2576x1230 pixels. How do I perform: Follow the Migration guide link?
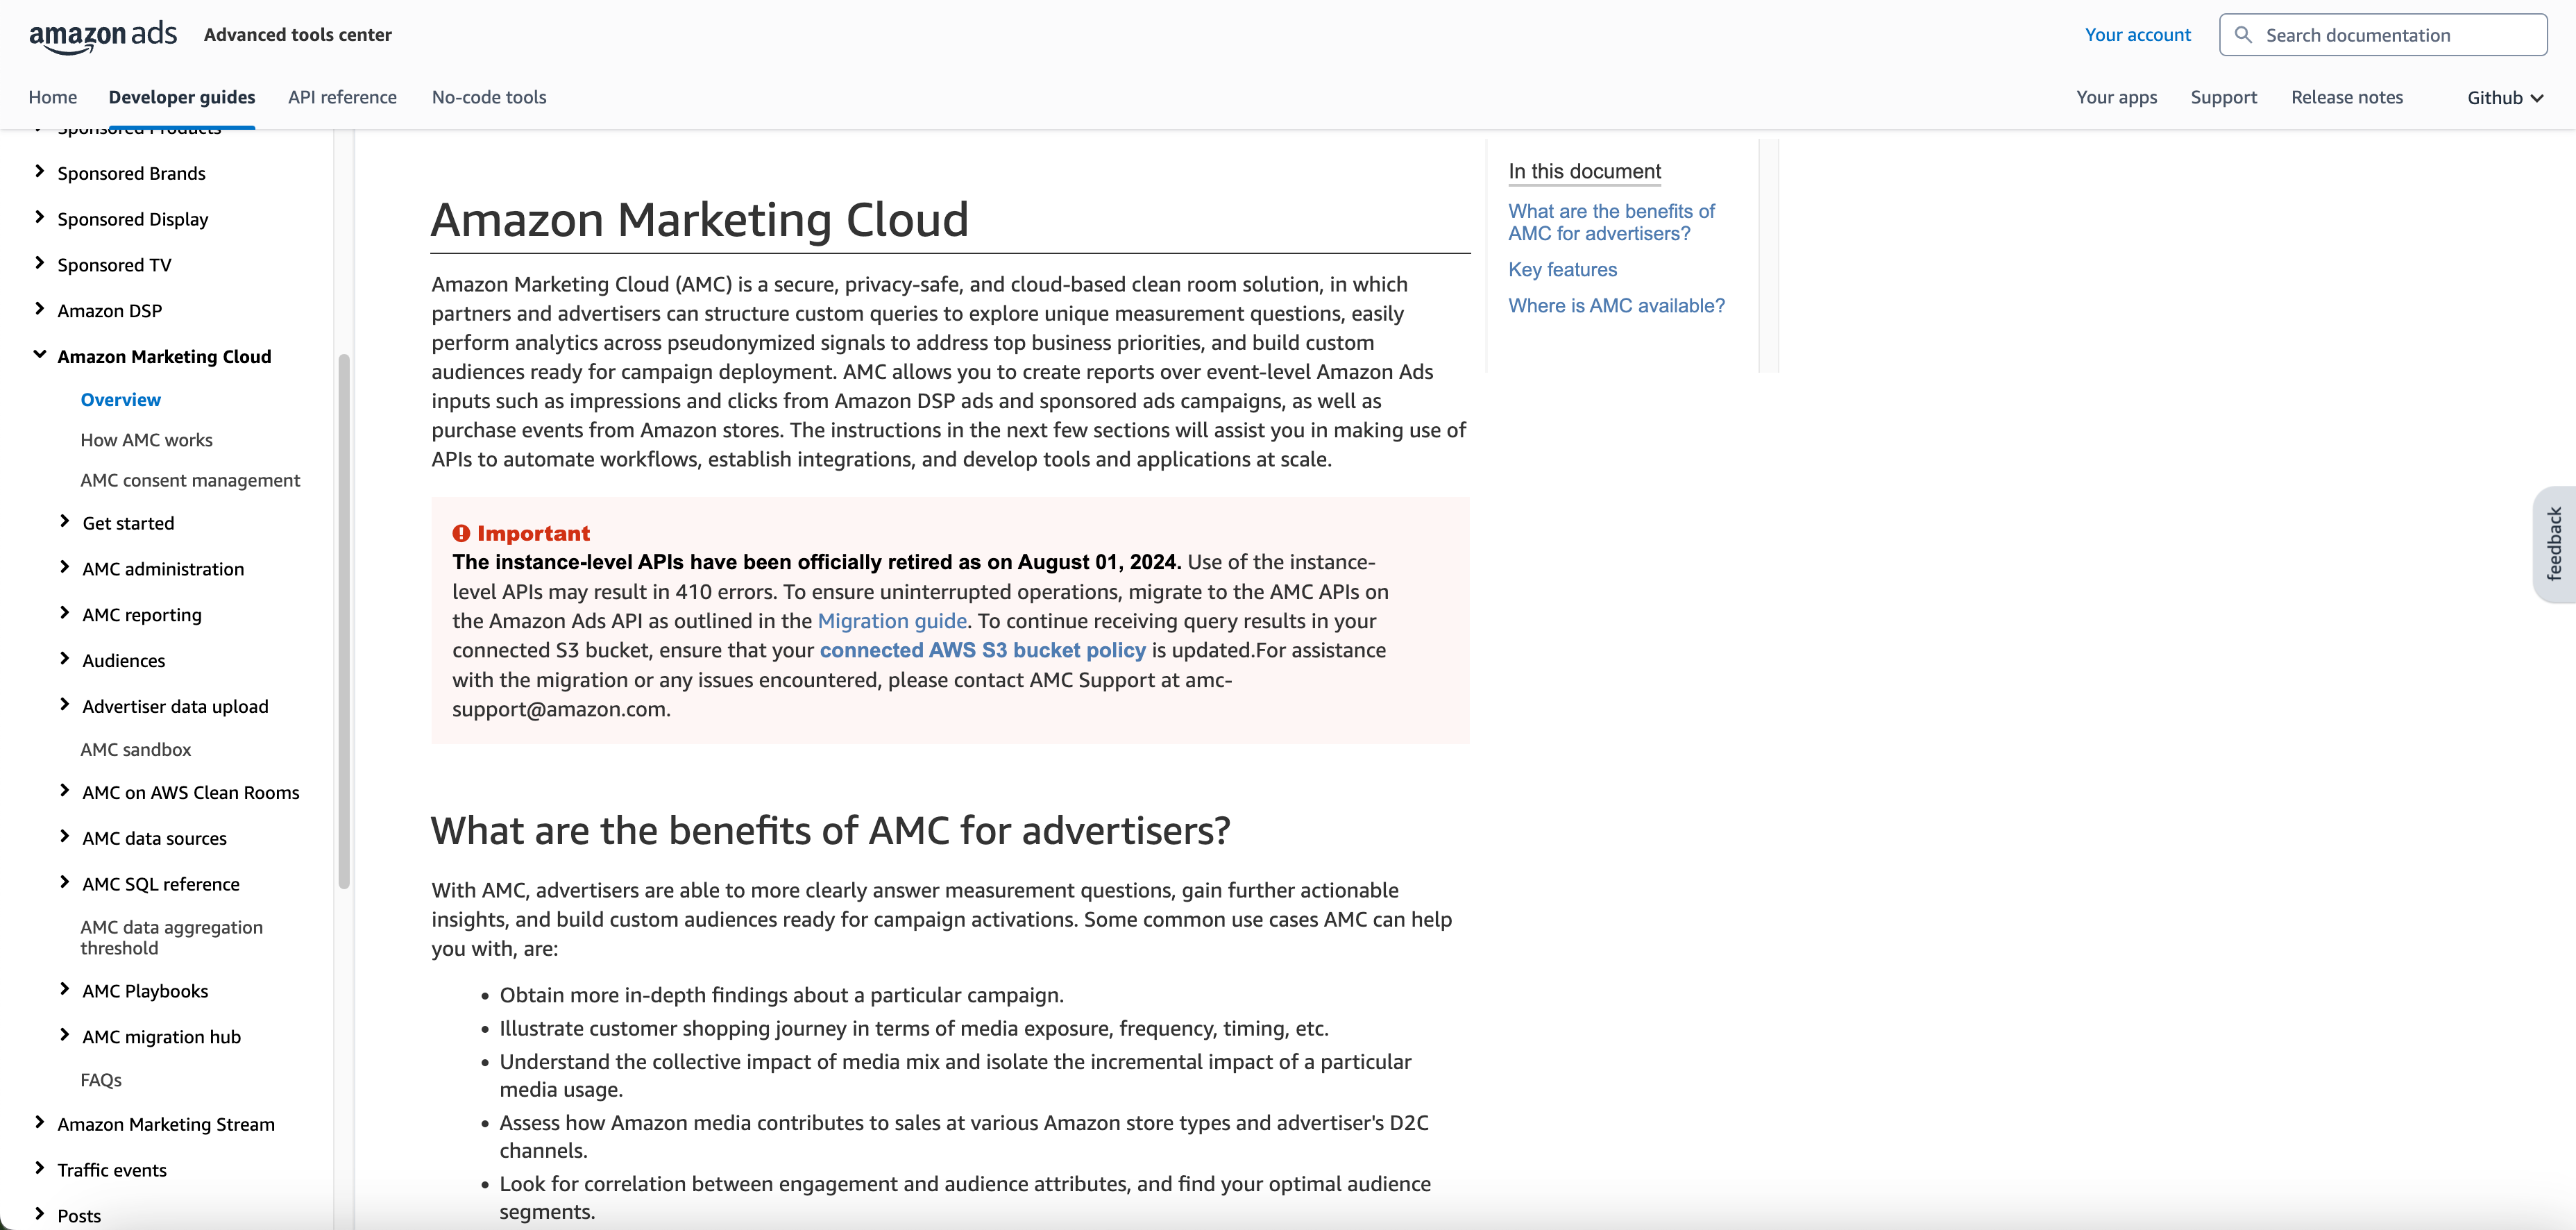click(892, 621)
